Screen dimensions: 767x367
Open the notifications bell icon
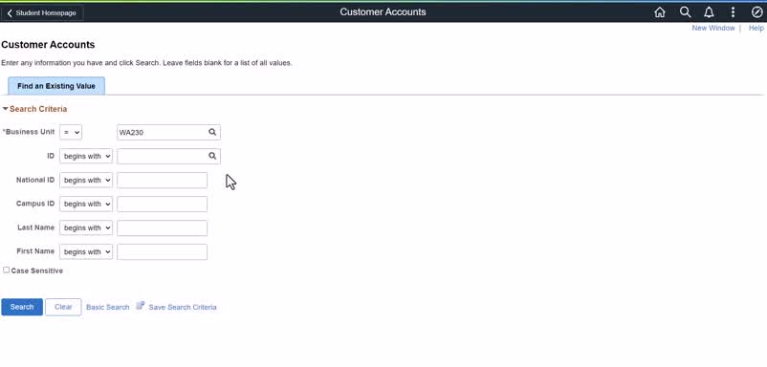(709, 12)
